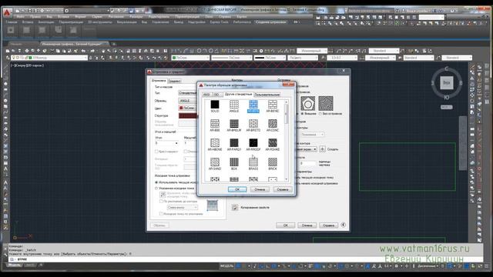Choose the AR-RROOF roof pattern
The width and height of the screenshot is (493, 277).
[253, 143]
